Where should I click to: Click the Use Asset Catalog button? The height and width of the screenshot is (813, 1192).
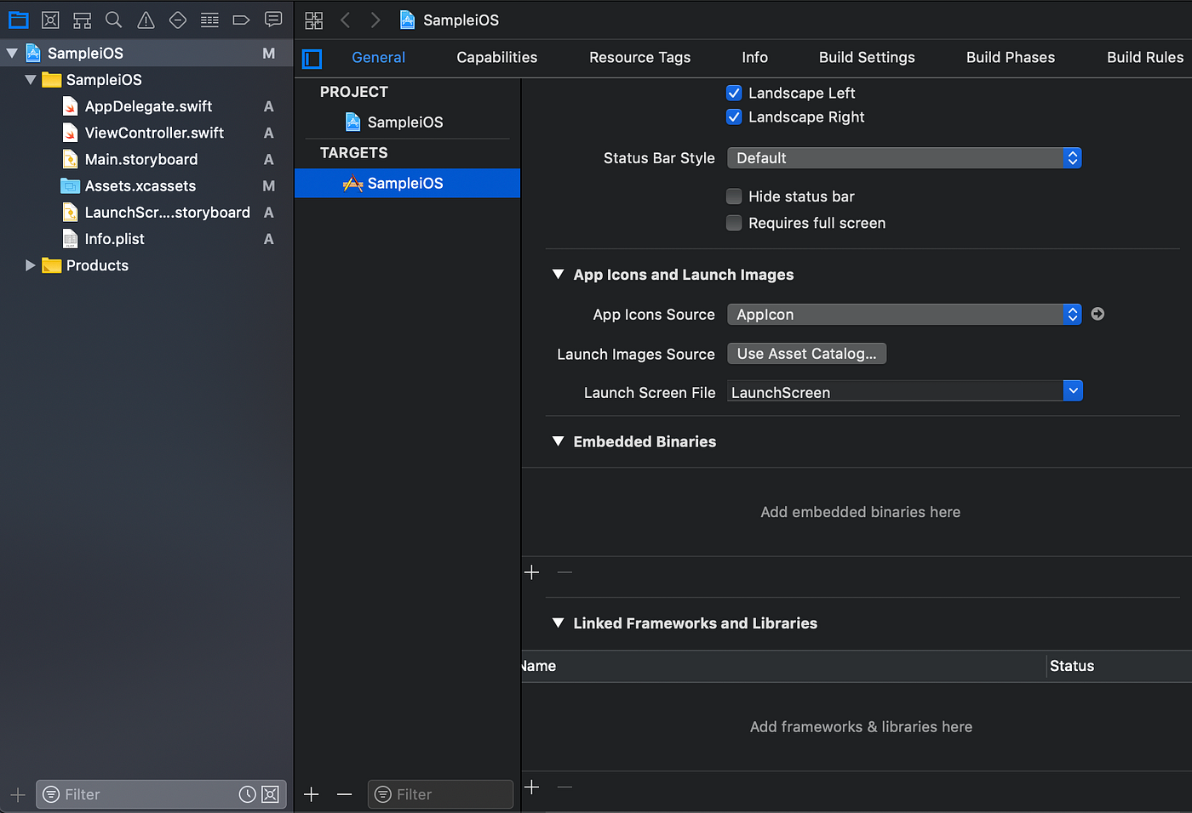coord(806,354)
